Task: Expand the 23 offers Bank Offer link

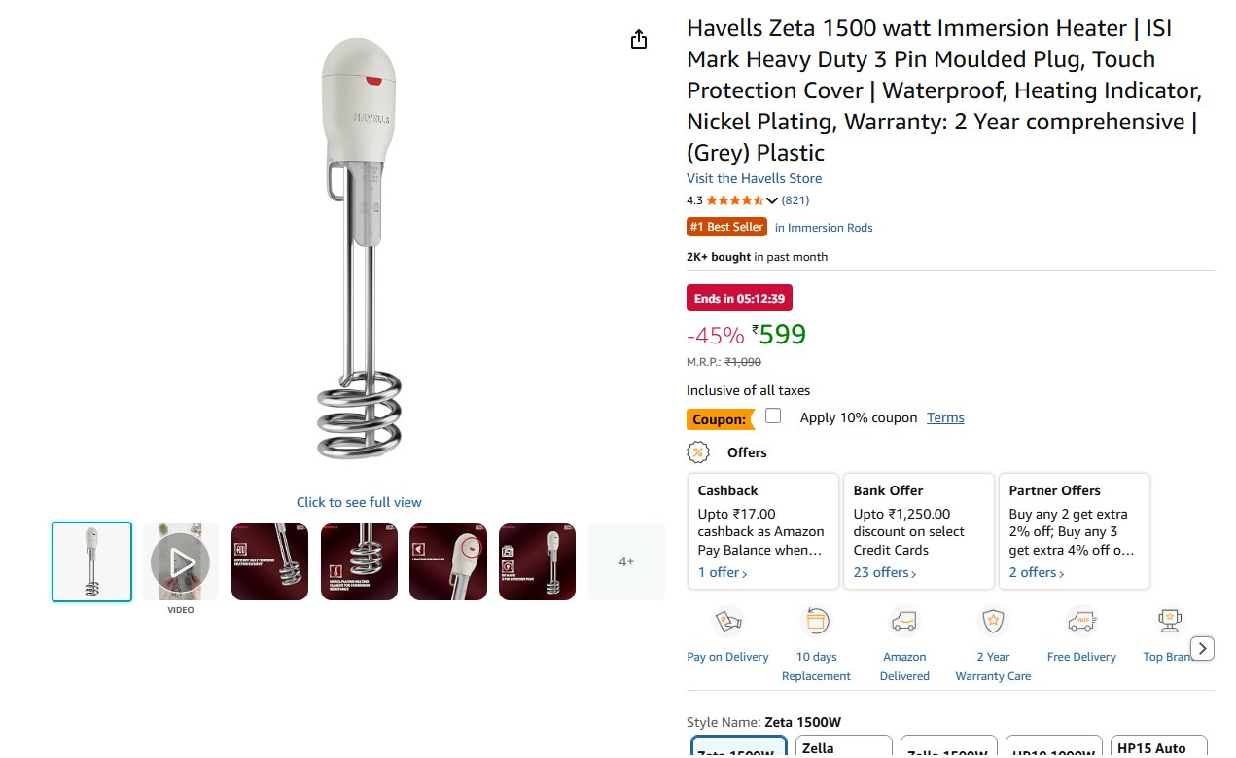Action: [x=885, y=573]
